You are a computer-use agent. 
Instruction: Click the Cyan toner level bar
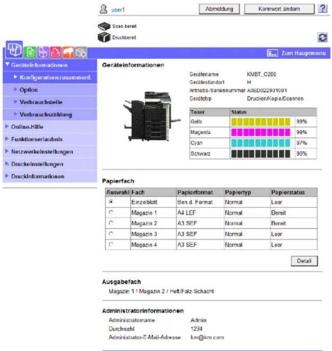[260, 143]
